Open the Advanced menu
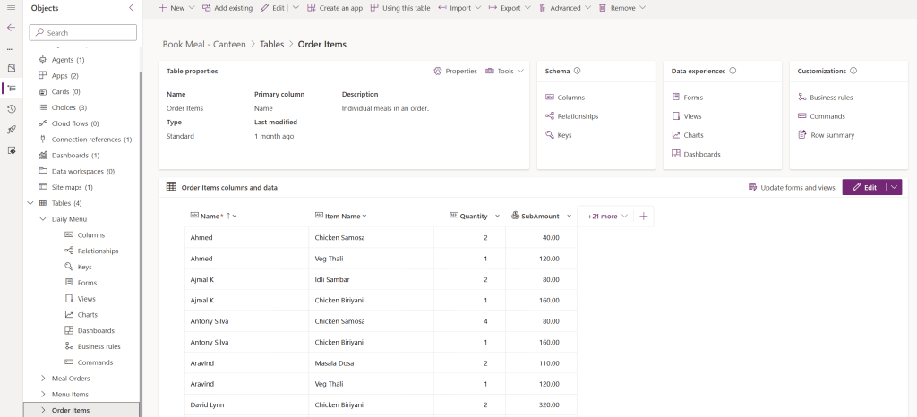The width and height of the screenshot is (917, 417). [x=564, y=7]
